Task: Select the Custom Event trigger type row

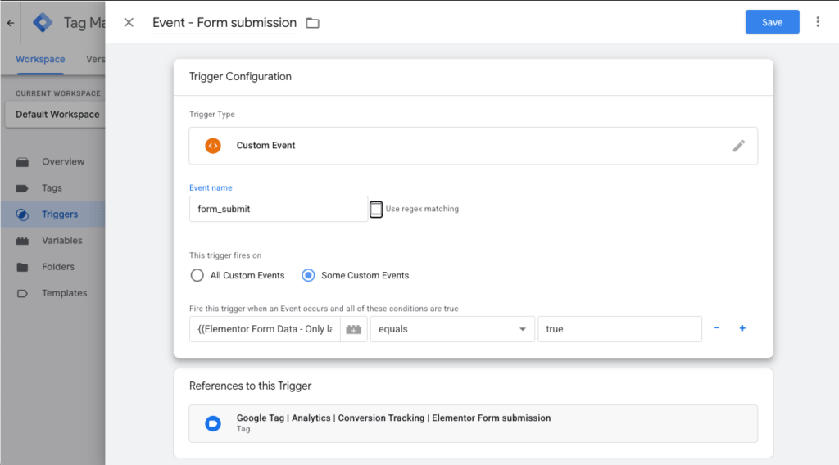Action: pos(473,146)
